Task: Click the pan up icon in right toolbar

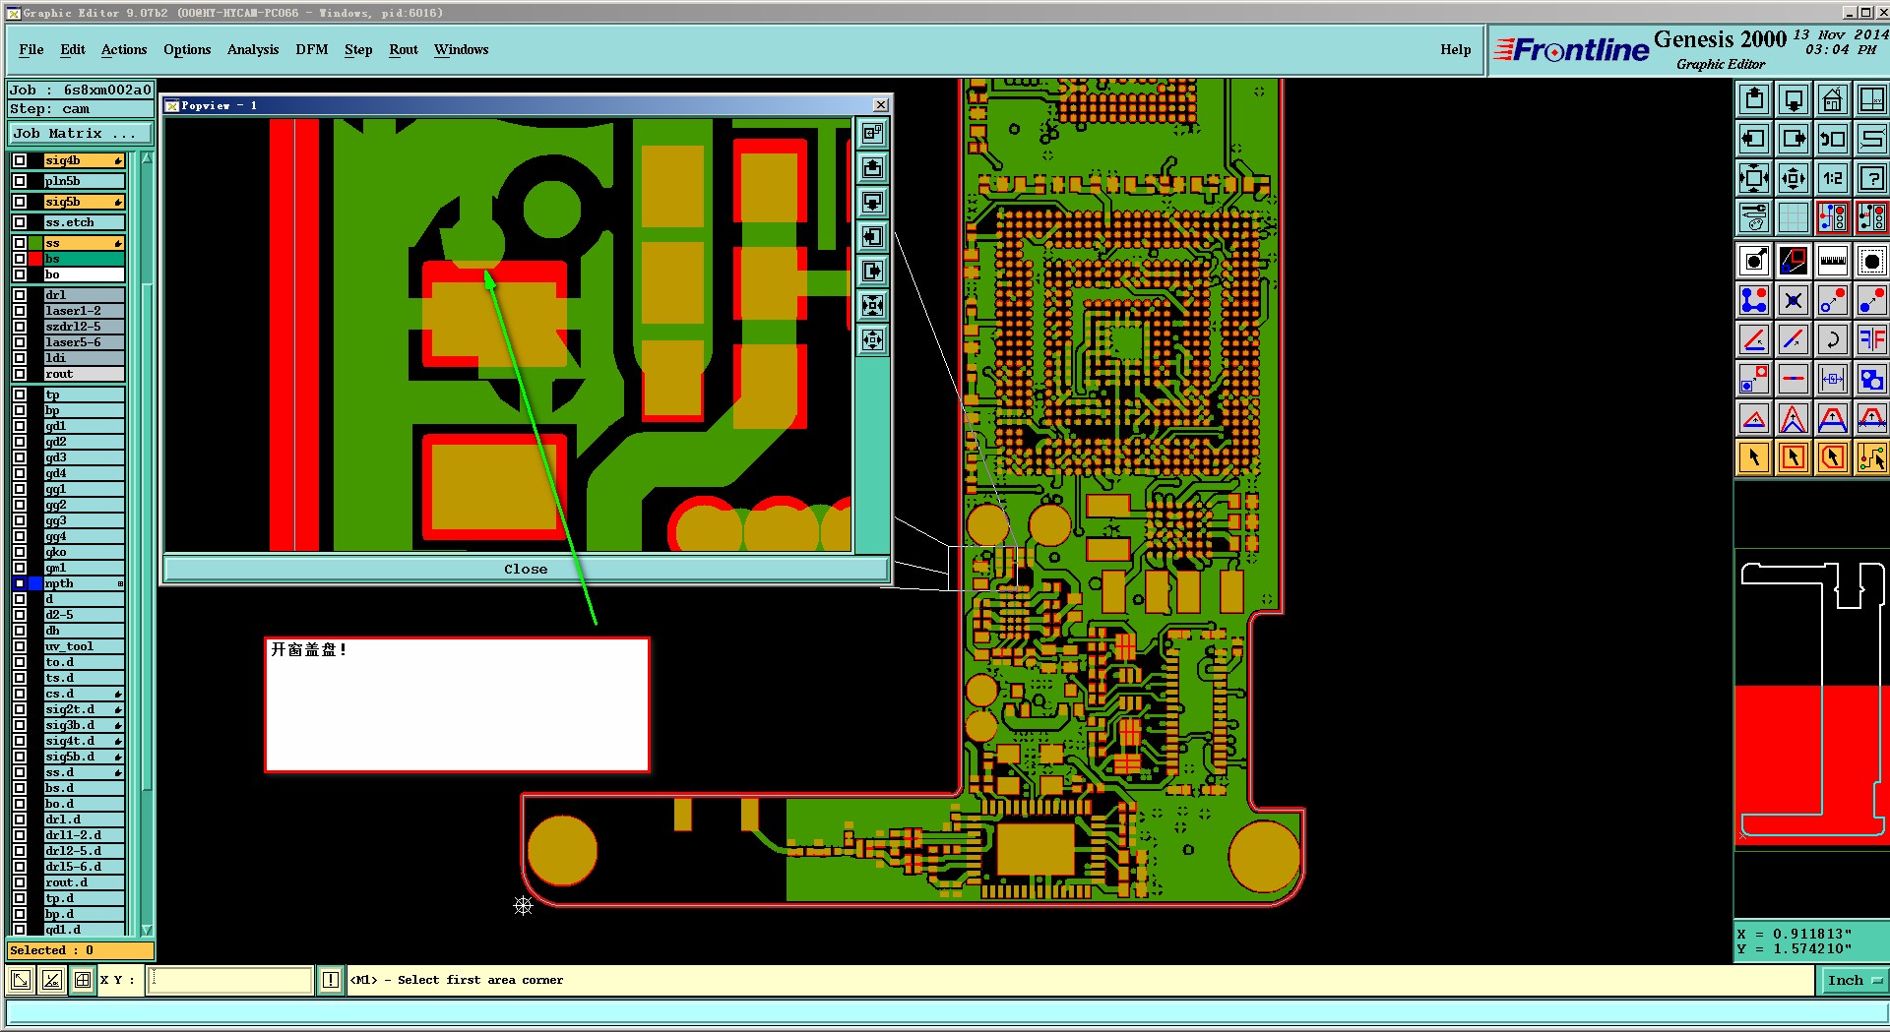Action: click(x=1754, y=99)
